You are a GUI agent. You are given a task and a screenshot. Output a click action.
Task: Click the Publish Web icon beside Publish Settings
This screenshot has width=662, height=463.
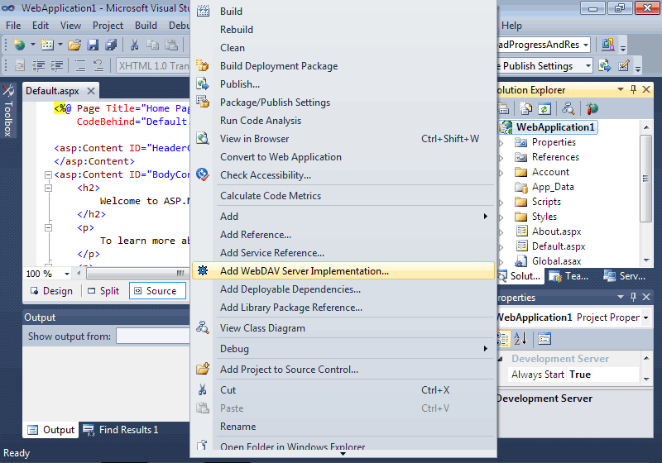[605, 65]
